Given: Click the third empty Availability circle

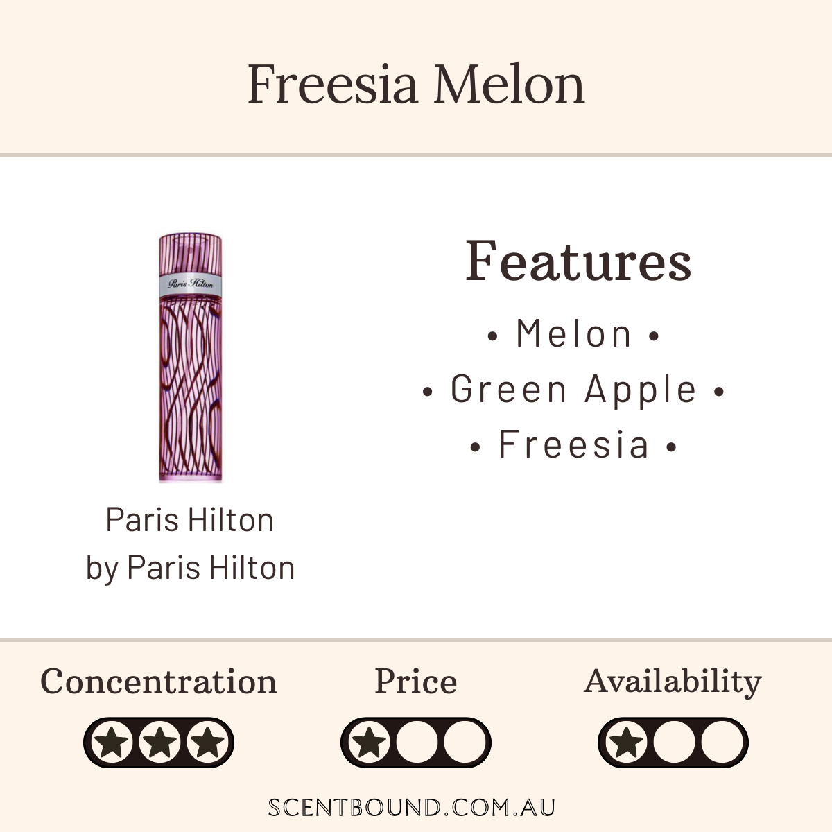Looking at the screenshot, I should point(721,743).
